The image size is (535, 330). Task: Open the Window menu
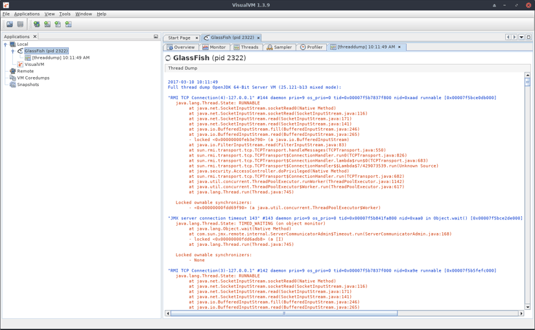84,14
